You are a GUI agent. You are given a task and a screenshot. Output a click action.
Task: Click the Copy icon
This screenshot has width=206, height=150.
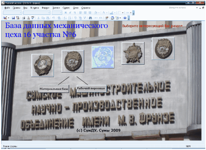click(x=43, y=18)
